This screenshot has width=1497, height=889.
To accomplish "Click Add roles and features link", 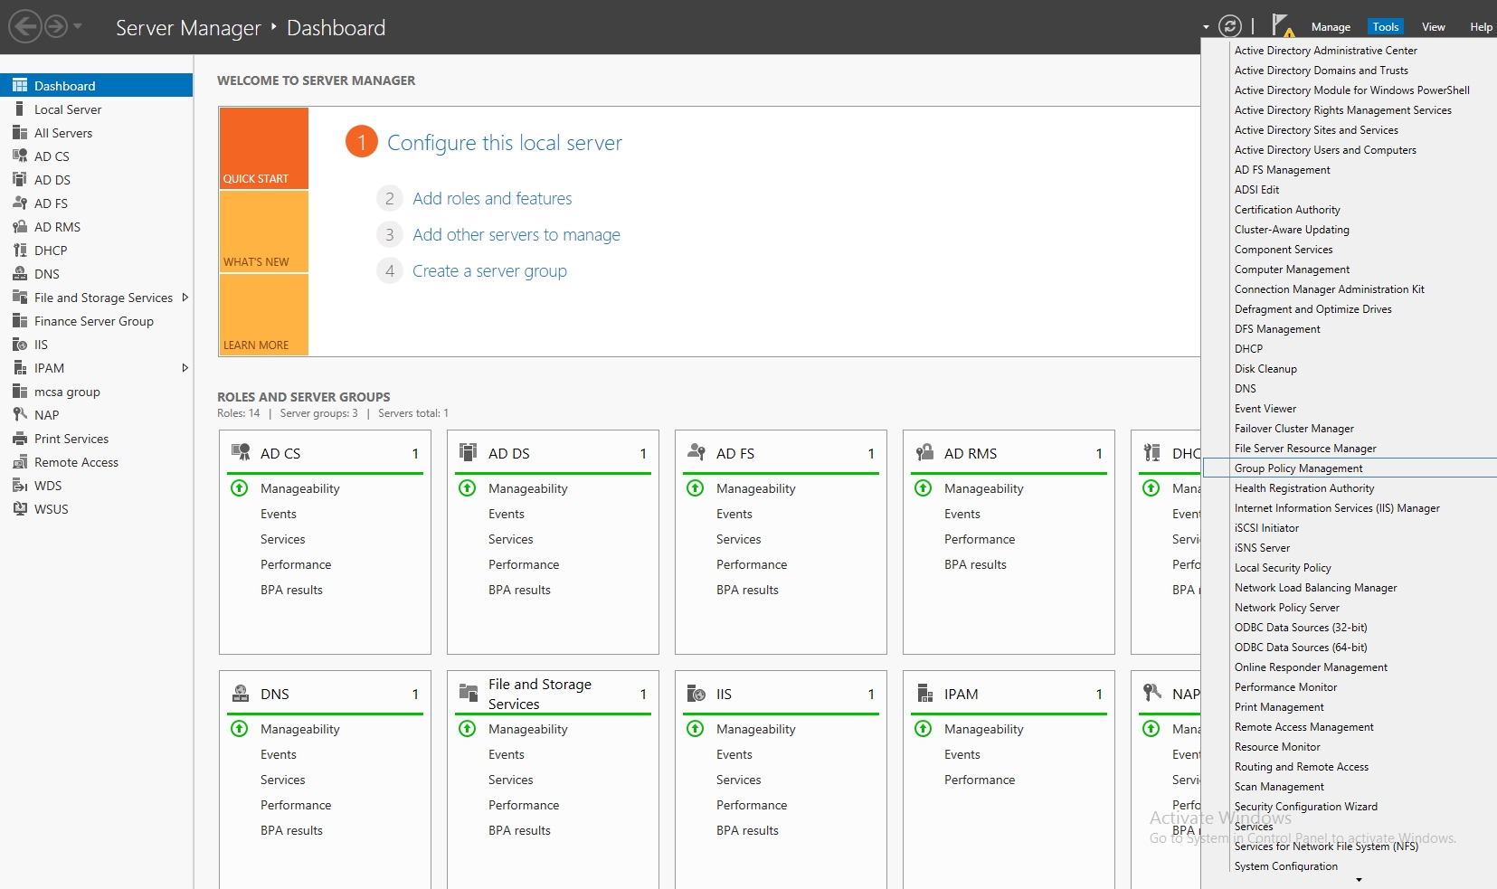I will tap(492, 198).
